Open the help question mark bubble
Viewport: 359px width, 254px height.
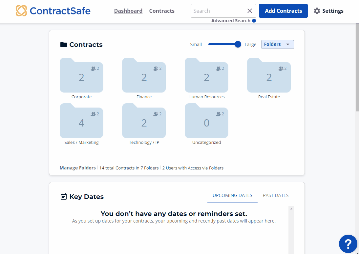348,244
